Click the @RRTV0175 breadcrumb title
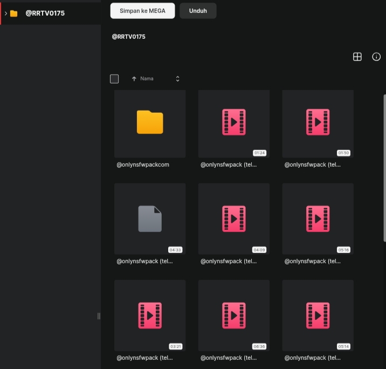This screenshot has width=386, height=369. click(128, 37)
